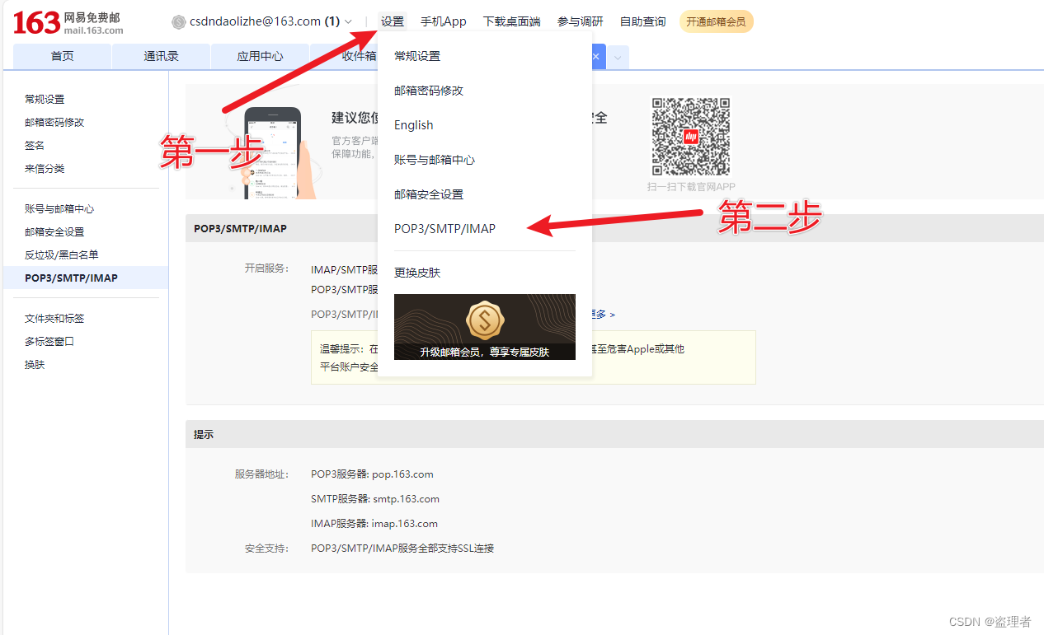Viewport: 1044px width, 635px height.
Task: Click the account avatar icon
Action: coord(178,21)
